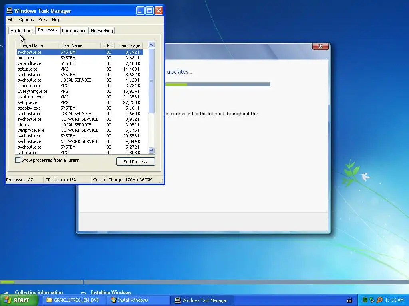Click the 11:13 AM system clock
The height and width of the screenshot is (306, 409).
[x=394, y=300]
